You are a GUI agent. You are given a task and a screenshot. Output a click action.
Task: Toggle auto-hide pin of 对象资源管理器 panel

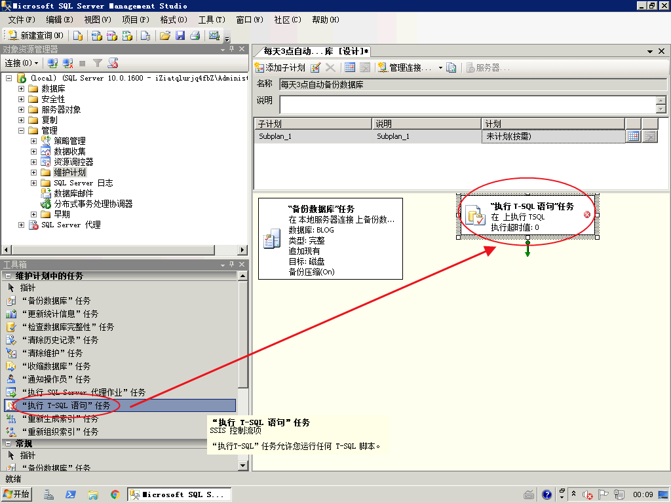click(x=232, y=48)
